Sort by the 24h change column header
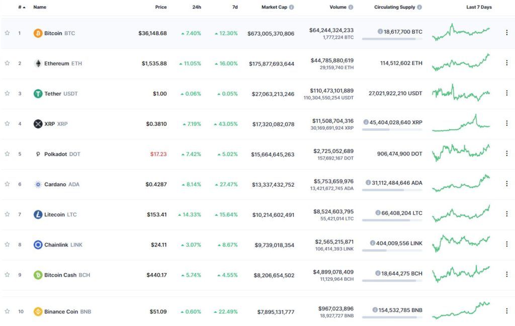515x326 pixels. pyautogui.click(x=197, y=7)
